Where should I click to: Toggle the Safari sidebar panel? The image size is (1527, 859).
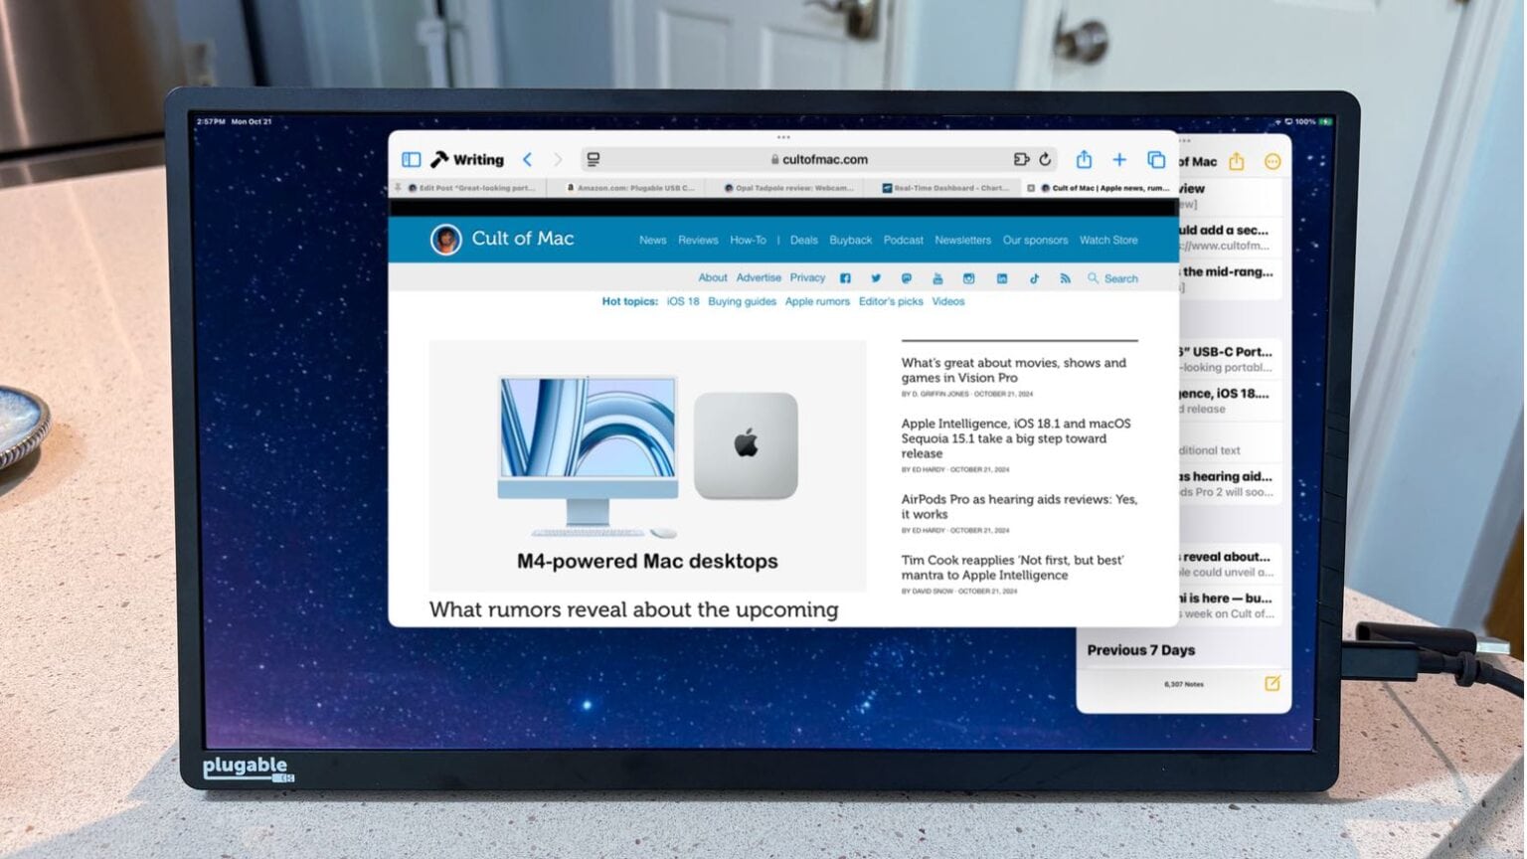411,160
